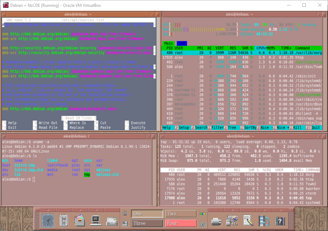The image size is (328, 231).
Task: Switch to workspace Three
Action: pyautogui.click(x=147, y=224)
